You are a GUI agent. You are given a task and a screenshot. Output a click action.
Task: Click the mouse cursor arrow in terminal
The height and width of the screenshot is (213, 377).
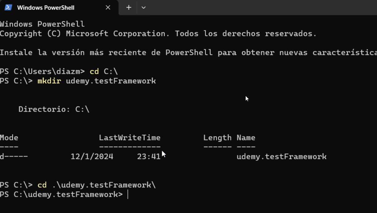click(247, 98)
